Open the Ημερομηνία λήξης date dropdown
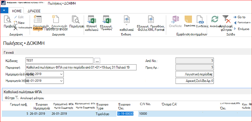252x122 pixels. (x=61, y=81)
